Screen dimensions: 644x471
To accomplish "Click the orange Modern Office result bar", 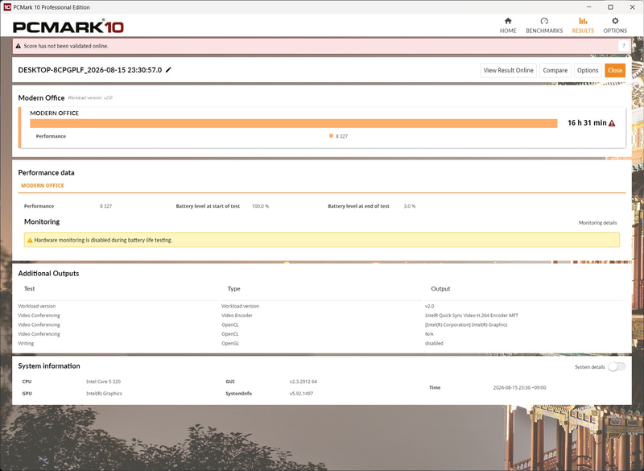I will coord(294,123).
